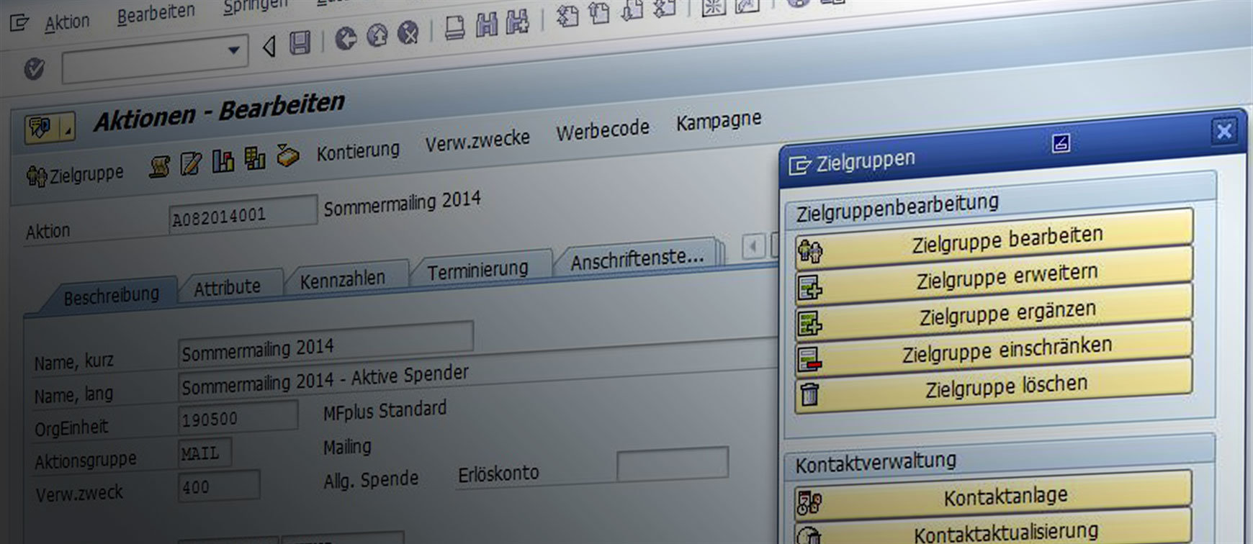The width and height of the screenshot is (1253, 544).
Task: Click the Zielgruppe löschen button
Action: tap(994, 387)
